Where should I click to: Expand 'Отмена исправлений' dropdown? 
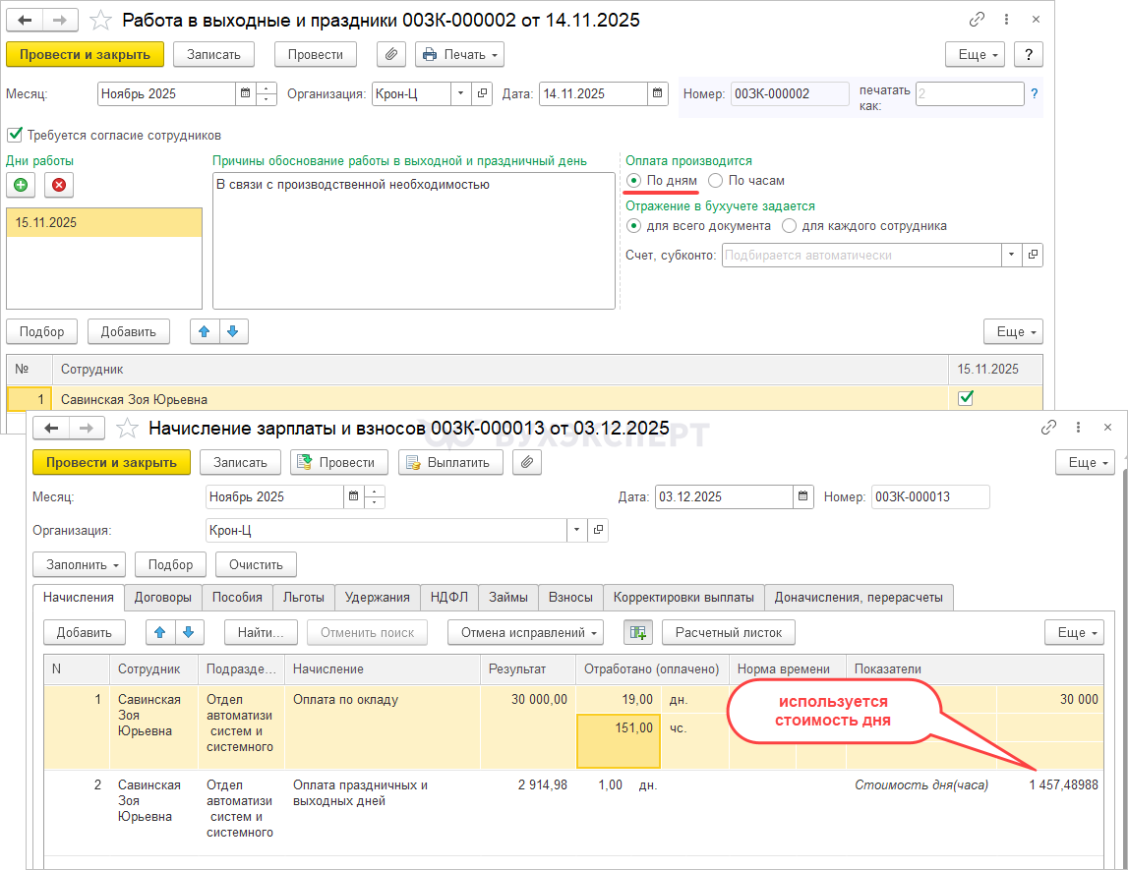[525, 632]
